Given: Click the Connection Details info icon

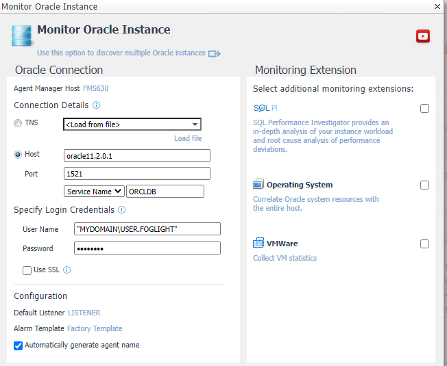Looking at the screenshot, I should click(97, 105).
